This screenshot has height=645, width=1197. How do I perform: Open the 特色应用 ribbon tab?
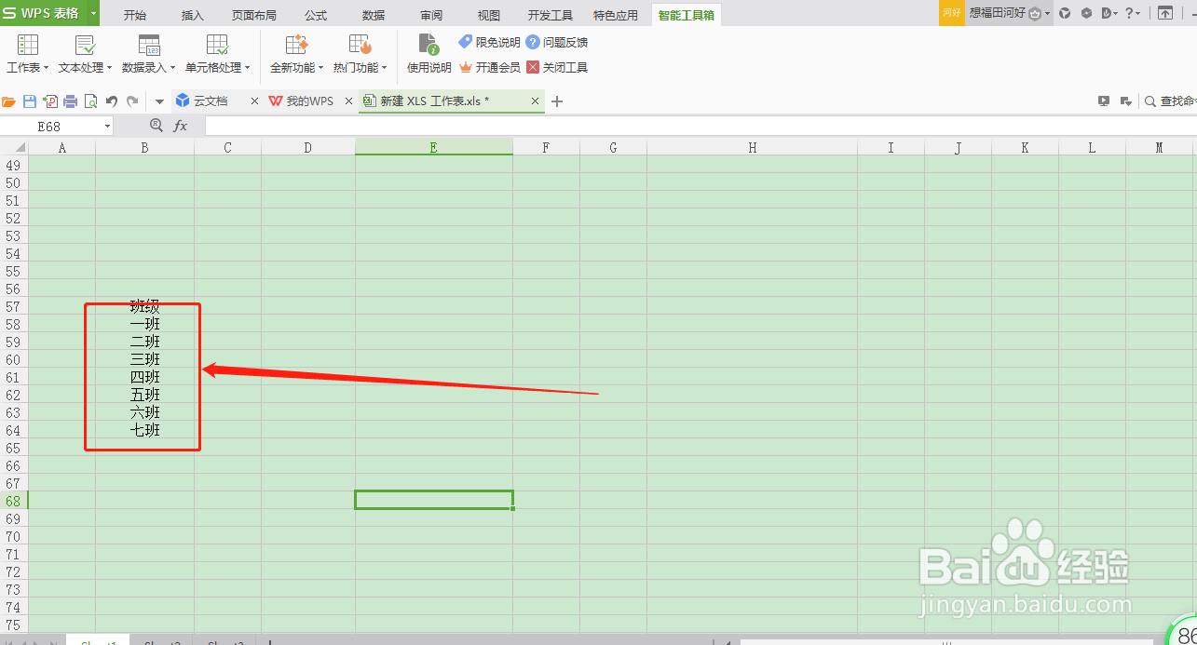coord(616,15)
